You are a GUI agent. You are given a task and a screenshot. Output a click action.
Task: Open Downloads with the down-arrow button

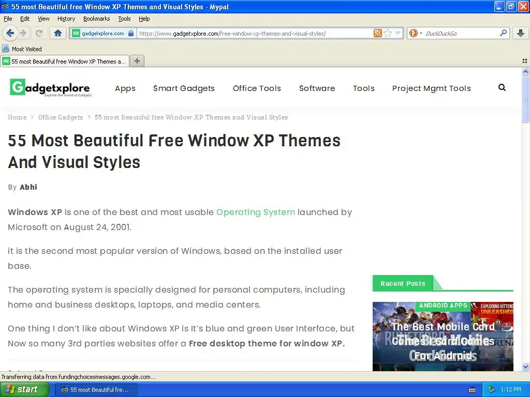(521, 33)
